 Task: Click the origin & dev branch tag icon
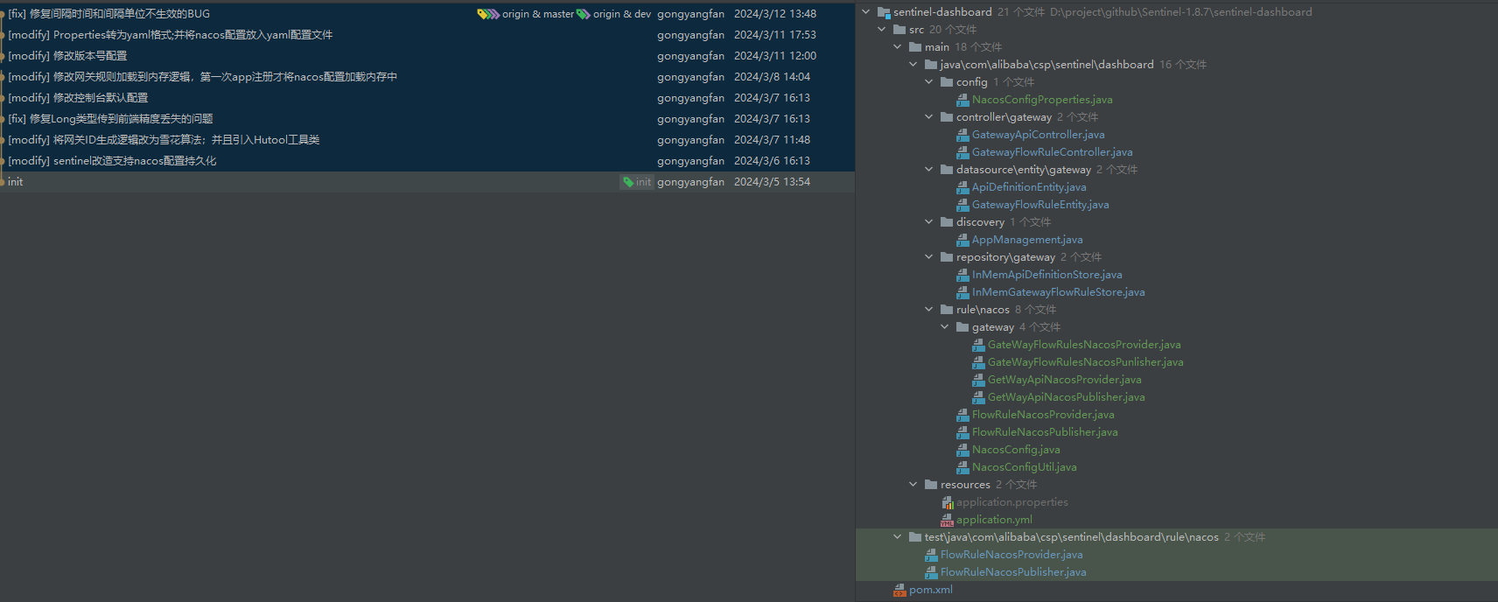point(584,14)
